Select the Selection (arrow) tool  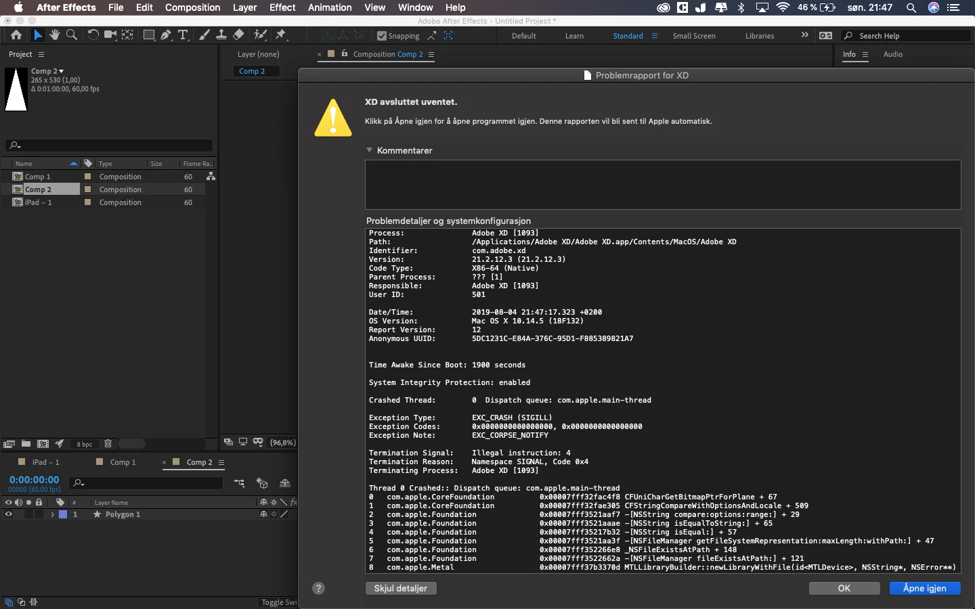click(x=38, y=35)
